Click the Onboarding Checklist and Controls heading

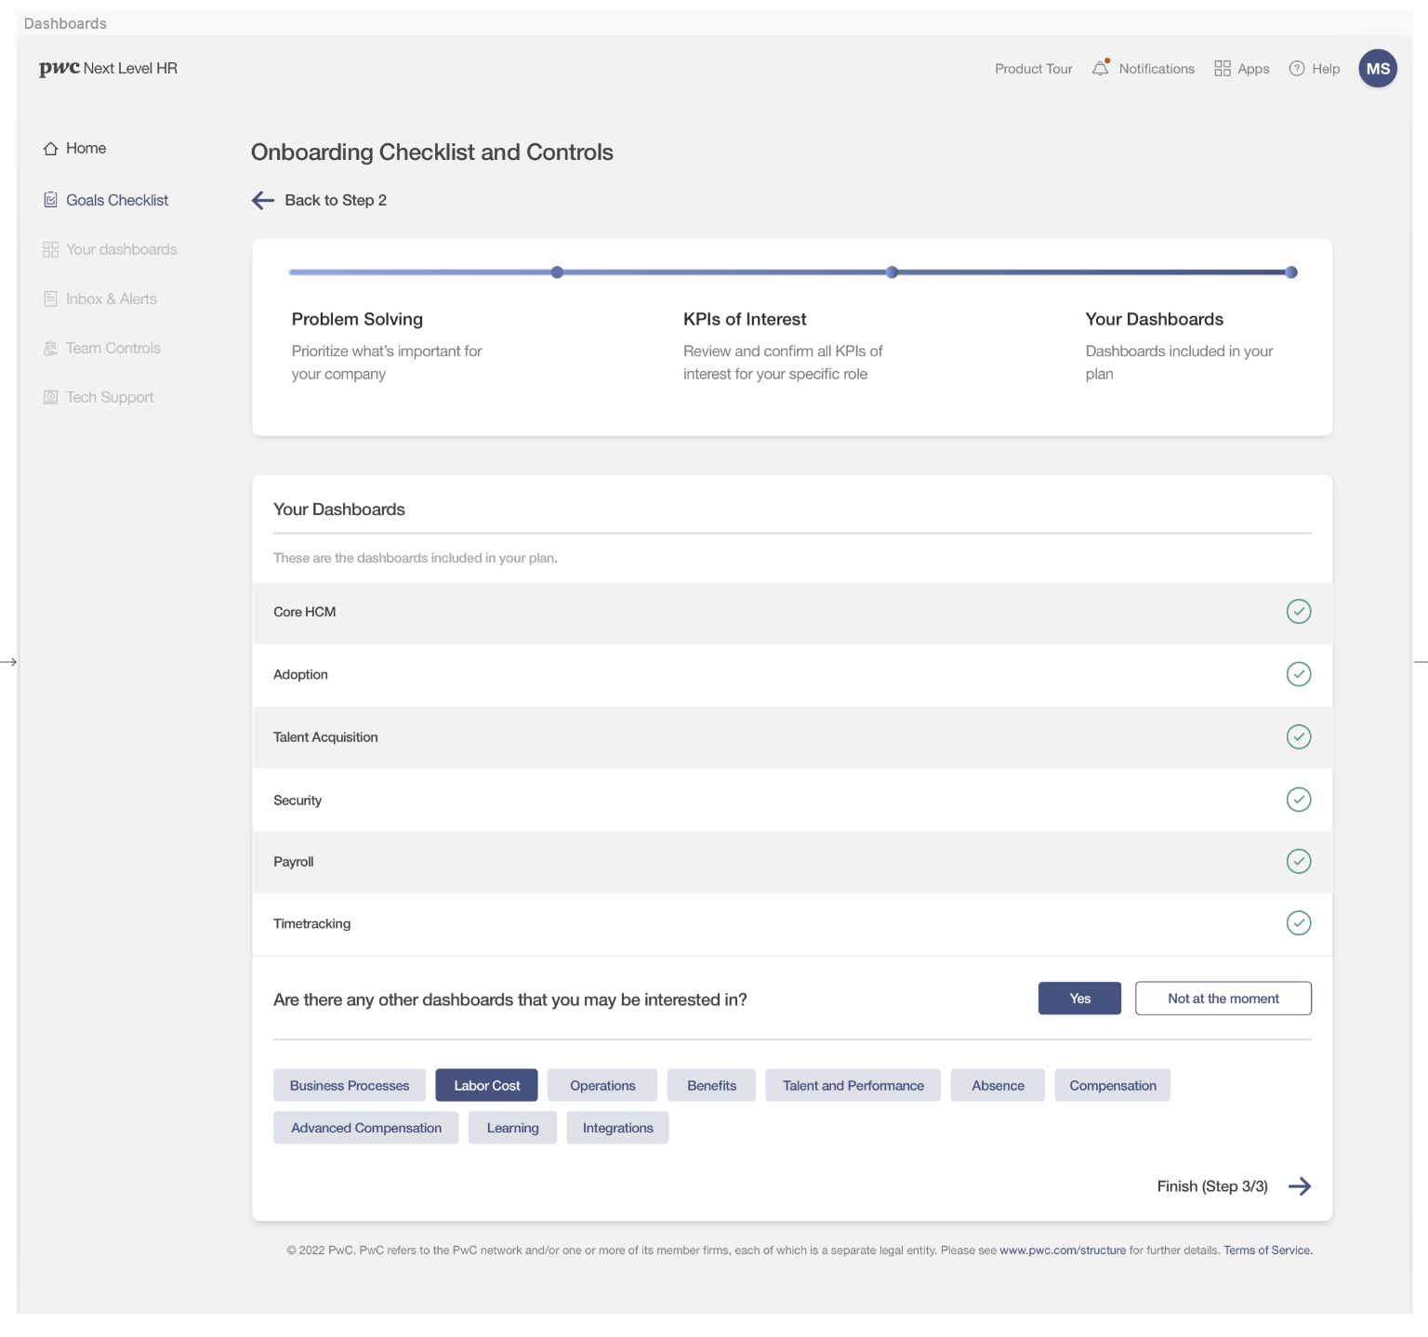point(432,152)
